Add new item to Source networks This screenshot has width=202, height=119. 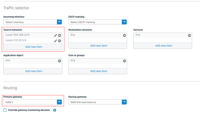(34, 47)
